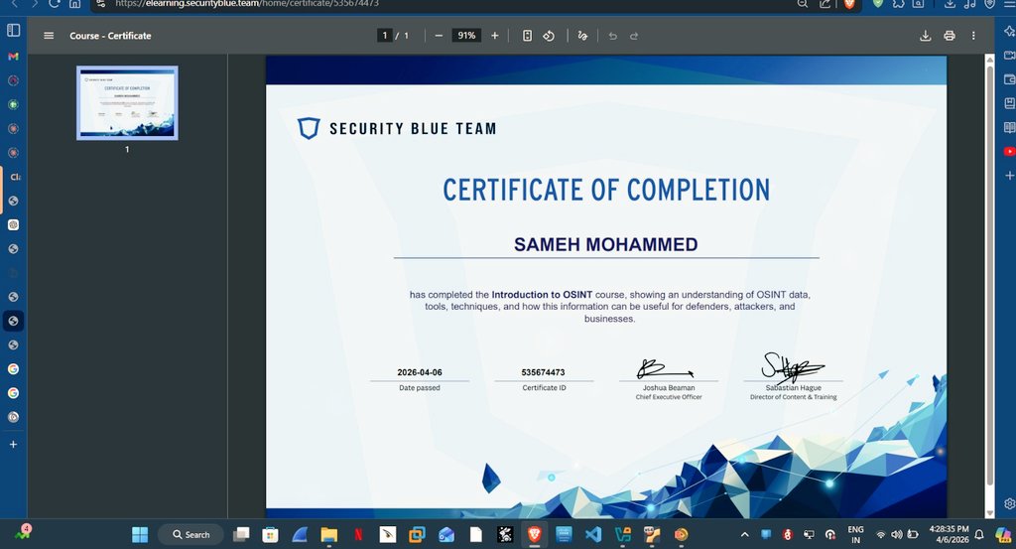Toggle the PDF sidebar menu button
The width and height of the screenshot is (1016, 549).
[x=49, y=36]
